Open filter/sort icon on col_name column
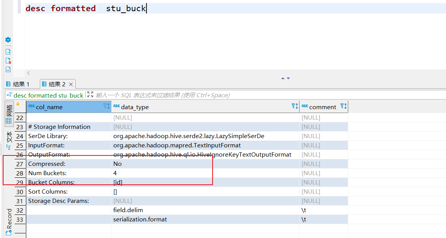The width and height of the screenshot is (446, 238). tap(106, 106)
